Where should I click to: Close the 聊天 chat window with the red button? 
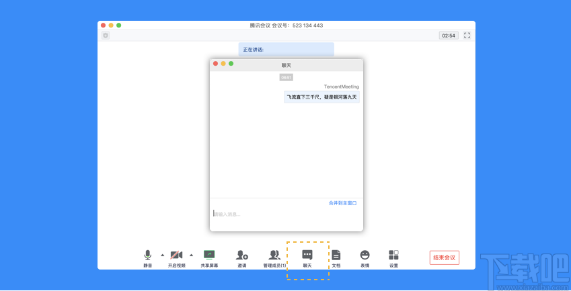click(216, 64)
